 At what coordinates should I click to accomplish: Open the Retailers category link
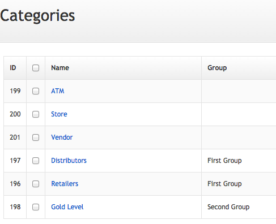(x=65, y=184)
